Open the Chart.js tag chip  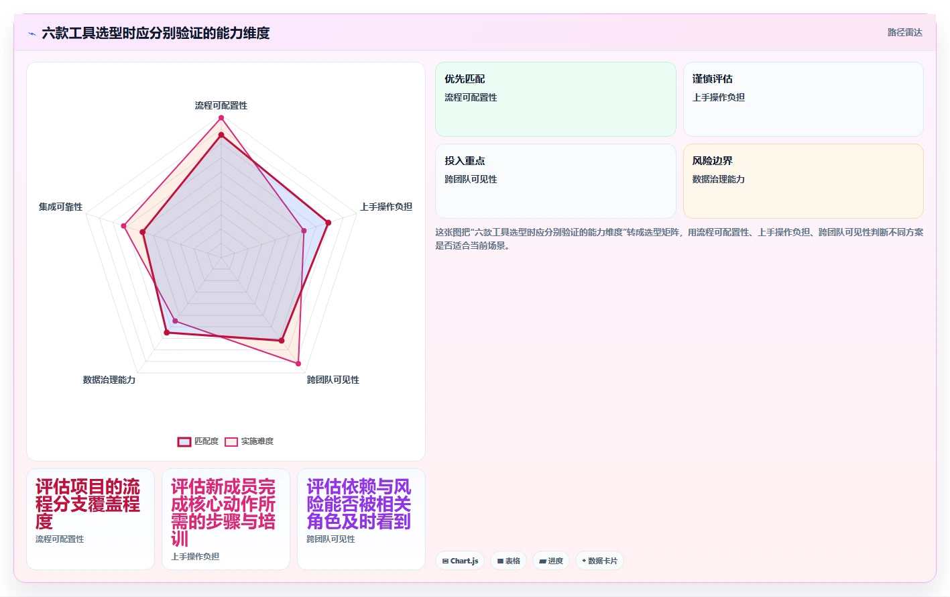point(460,561)
